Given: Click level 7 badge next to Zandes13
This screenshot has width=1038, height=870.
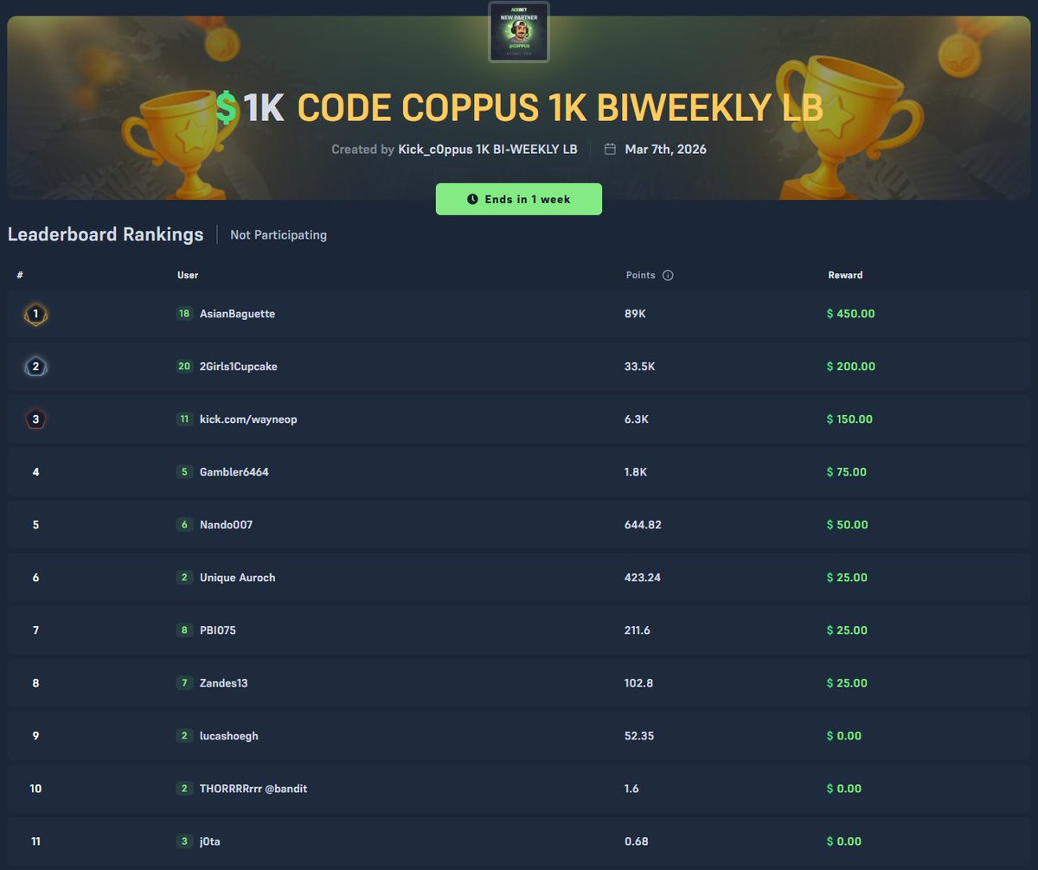Looking at the screenshot, I should coord(184,683).
